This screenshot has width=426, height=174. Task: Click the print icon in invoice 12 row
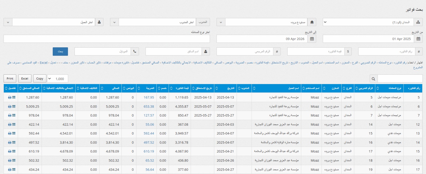(10, 125)
